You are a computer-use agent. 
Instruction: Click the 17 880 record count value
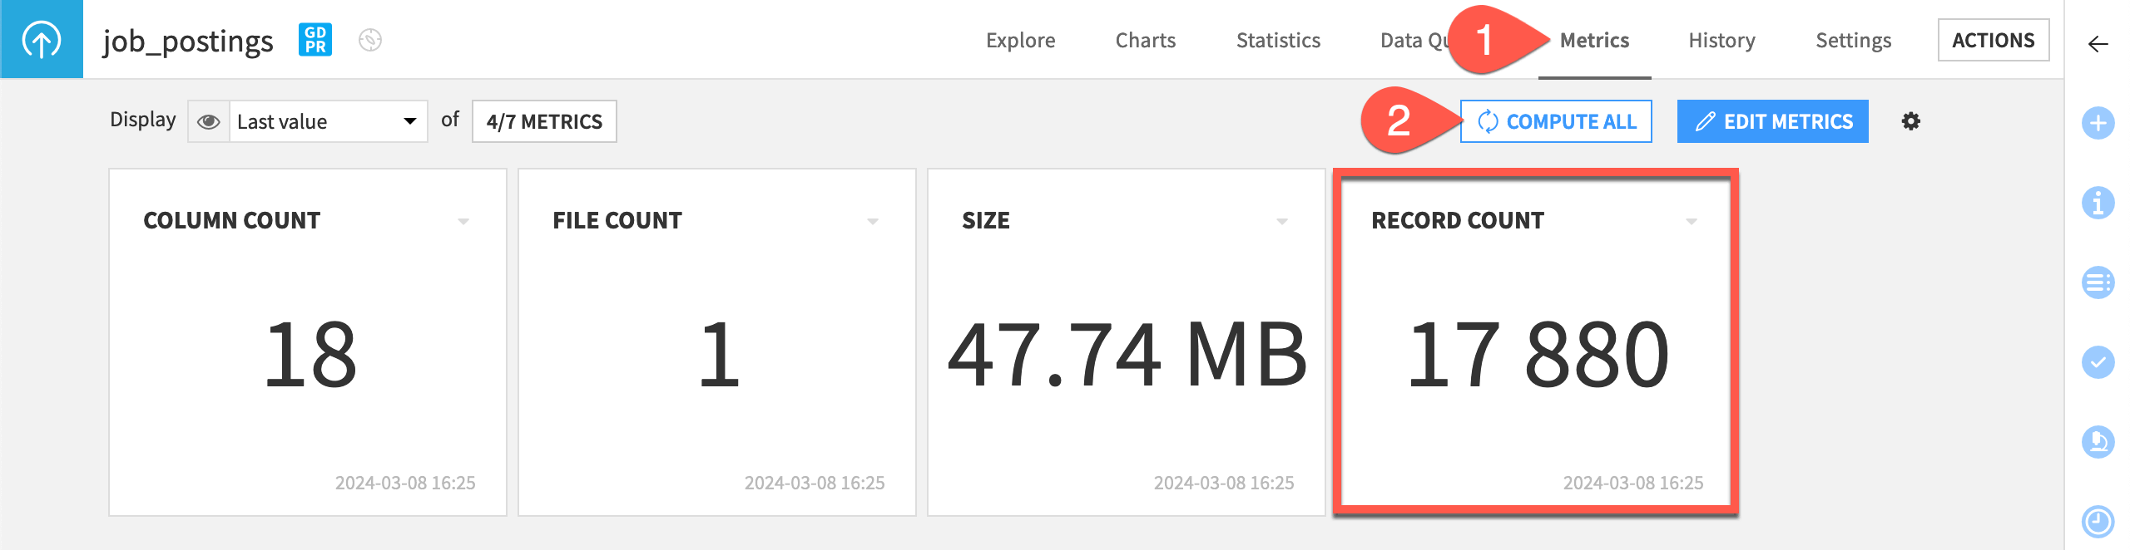tap(1538, 355)
